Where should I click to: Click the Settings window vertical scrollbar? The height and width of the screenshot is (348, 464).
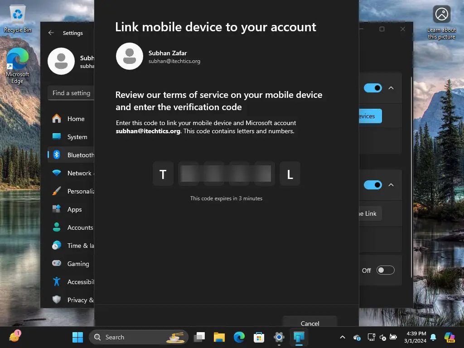[411, 177]
